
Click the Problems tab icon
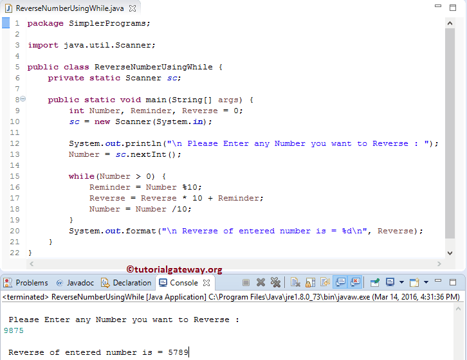tap(8, 283)
